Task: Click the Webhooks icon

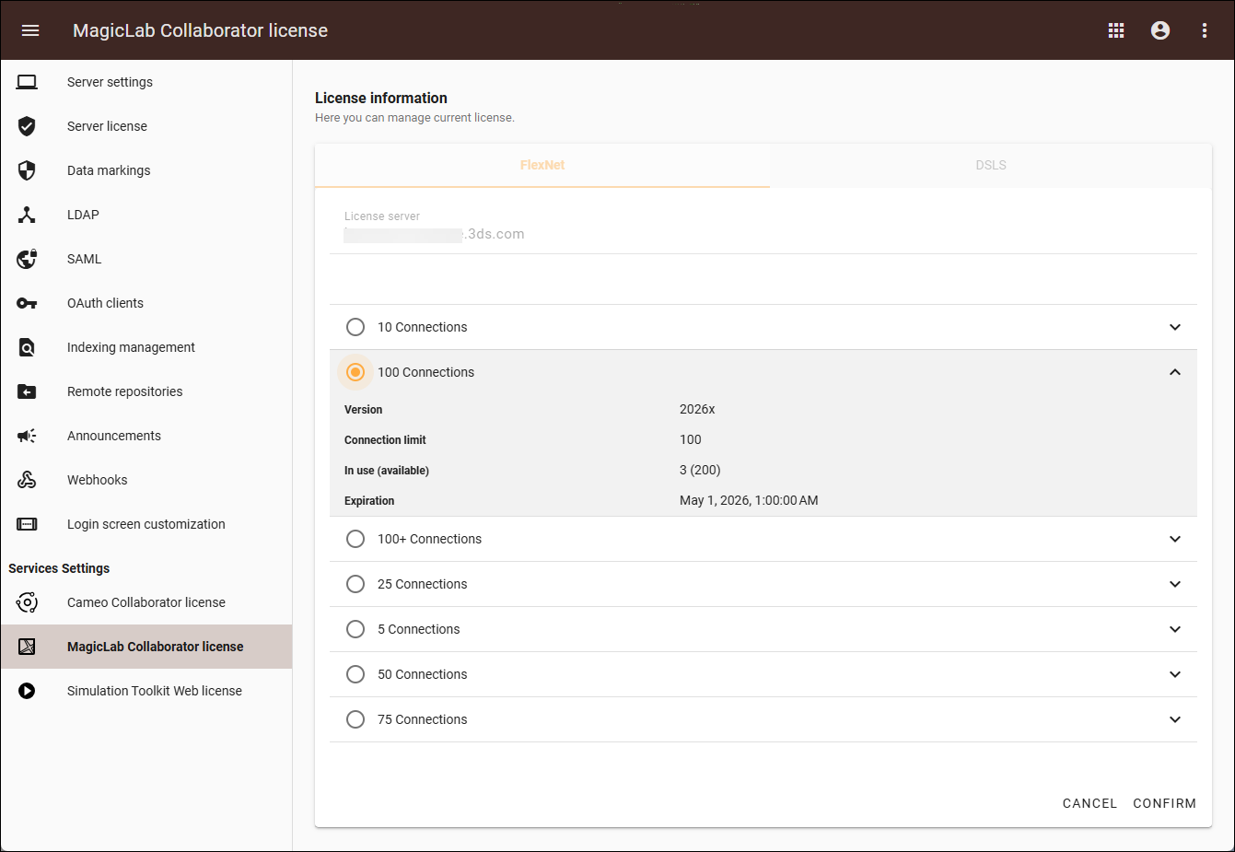Action: point(27,480)
